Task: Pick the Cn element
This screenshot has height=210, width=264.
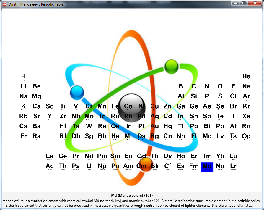Action: click(168, 136)
